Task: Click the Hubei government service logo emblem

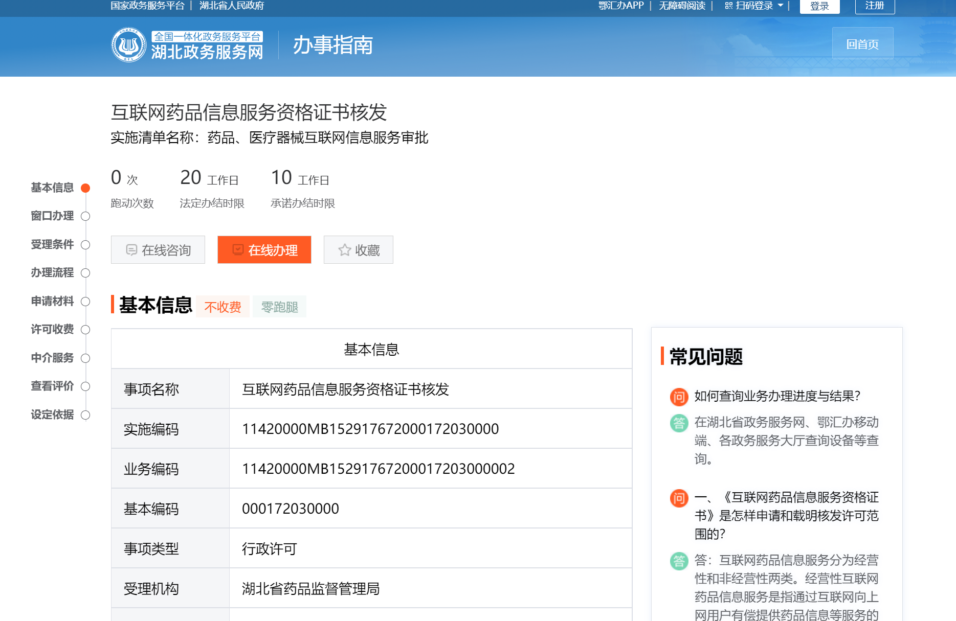Action: [x=129, y=45]
